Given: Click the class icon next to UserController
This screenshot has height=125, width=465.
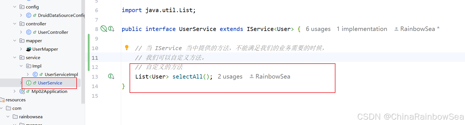Looking at the screenshot, I should point(28,32).
